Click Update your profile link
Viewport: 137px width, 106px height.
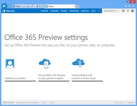pos(15,78)
